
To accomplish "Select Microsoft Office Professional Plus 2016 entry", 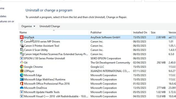I will [47, 84].
